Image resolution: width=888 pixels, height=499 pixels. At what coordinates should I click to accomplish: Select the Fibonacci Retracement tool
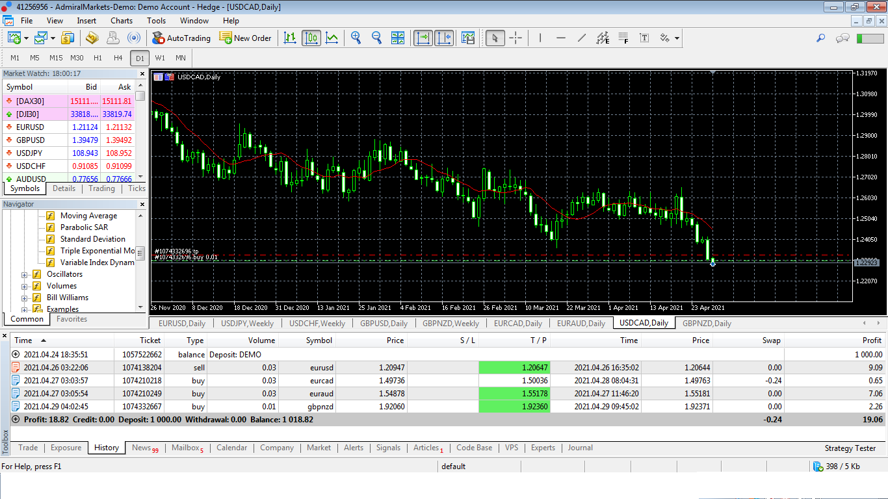[x=623, y=38]
